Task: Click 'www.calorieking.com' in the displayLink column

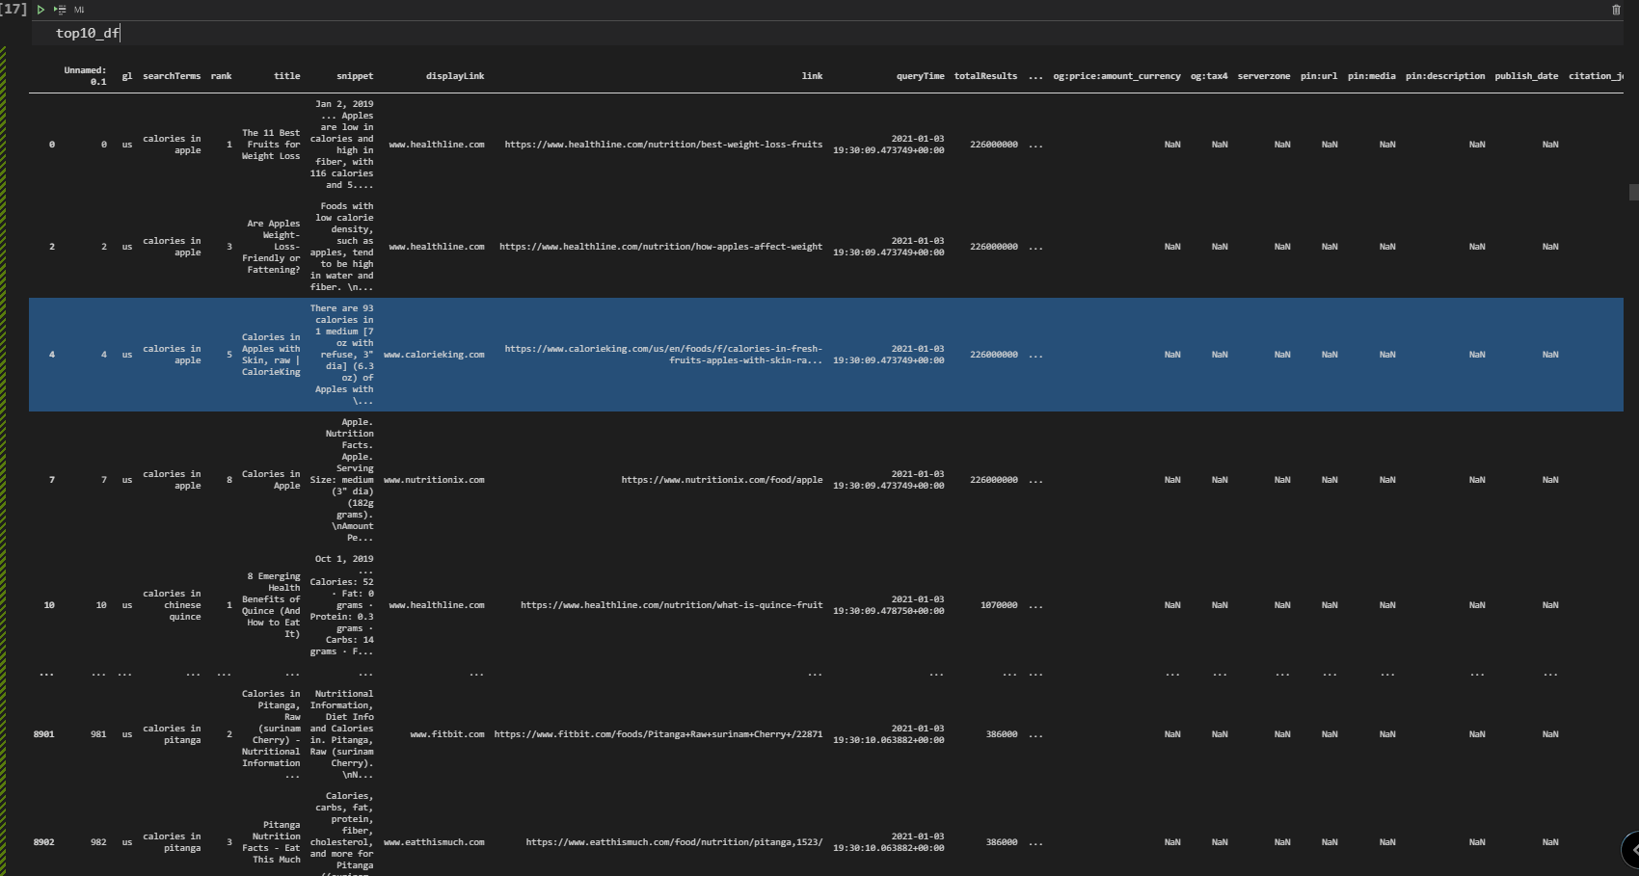Action: [x=434, y=355]
